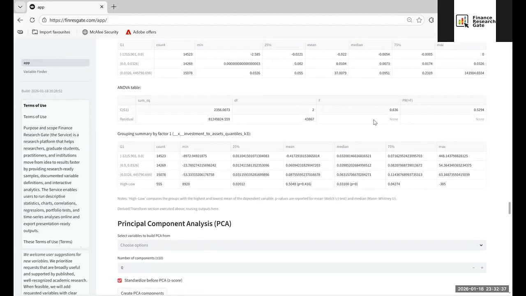Click the max value 141984.6554
Screen dimensions: 526x296
[474, 73]
